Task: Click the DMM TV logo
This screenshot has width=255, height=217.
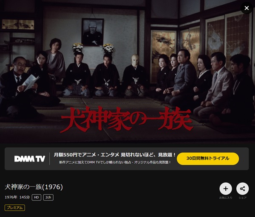Action: point(30,159)
